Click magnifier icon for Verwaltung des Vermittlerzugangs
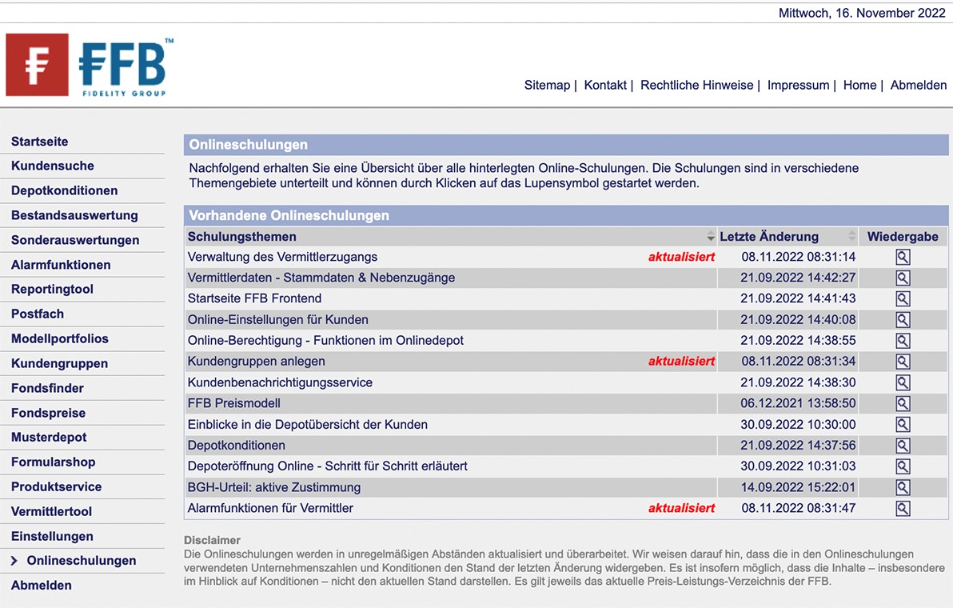The width and height of the screenshot is (953, 608). click(x=903, y=257)
